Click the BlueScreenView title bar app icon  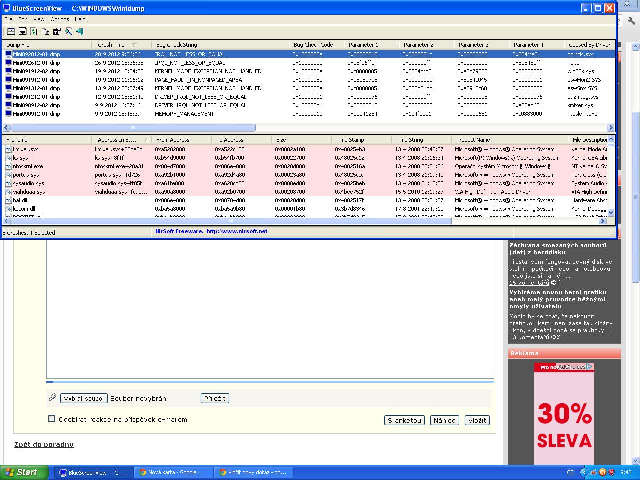tap(7, 8)
